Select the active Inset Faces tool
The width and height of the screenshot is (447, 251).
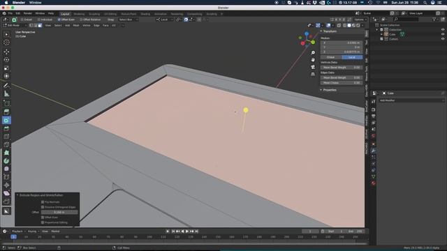pos(6,121)
